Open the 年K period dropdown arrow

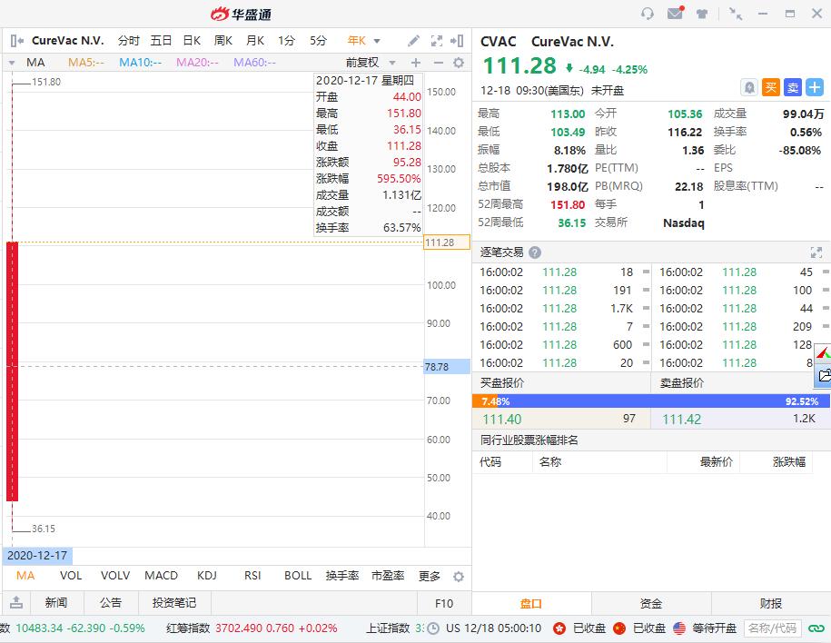click(x=377, y=41)
